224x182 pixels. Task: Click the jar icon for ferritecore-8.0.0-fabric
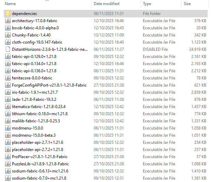click(x=8, y=78)
